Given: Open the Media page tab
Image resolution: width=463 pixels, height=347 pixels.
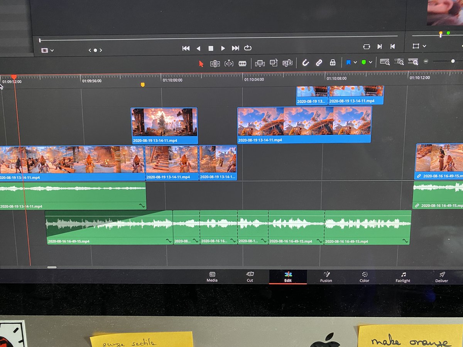Looking at the screenshot, I should click(212, 277).
